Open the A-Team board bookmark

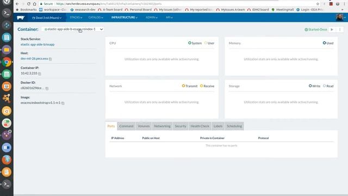click(110, 10)
